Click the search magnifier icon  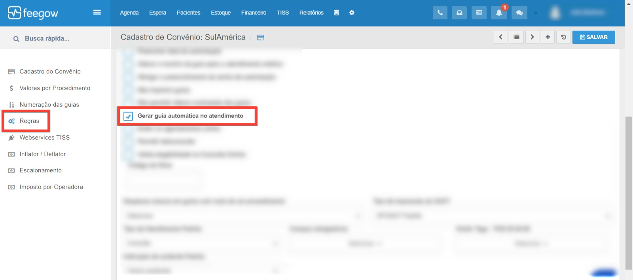(16, 39)
